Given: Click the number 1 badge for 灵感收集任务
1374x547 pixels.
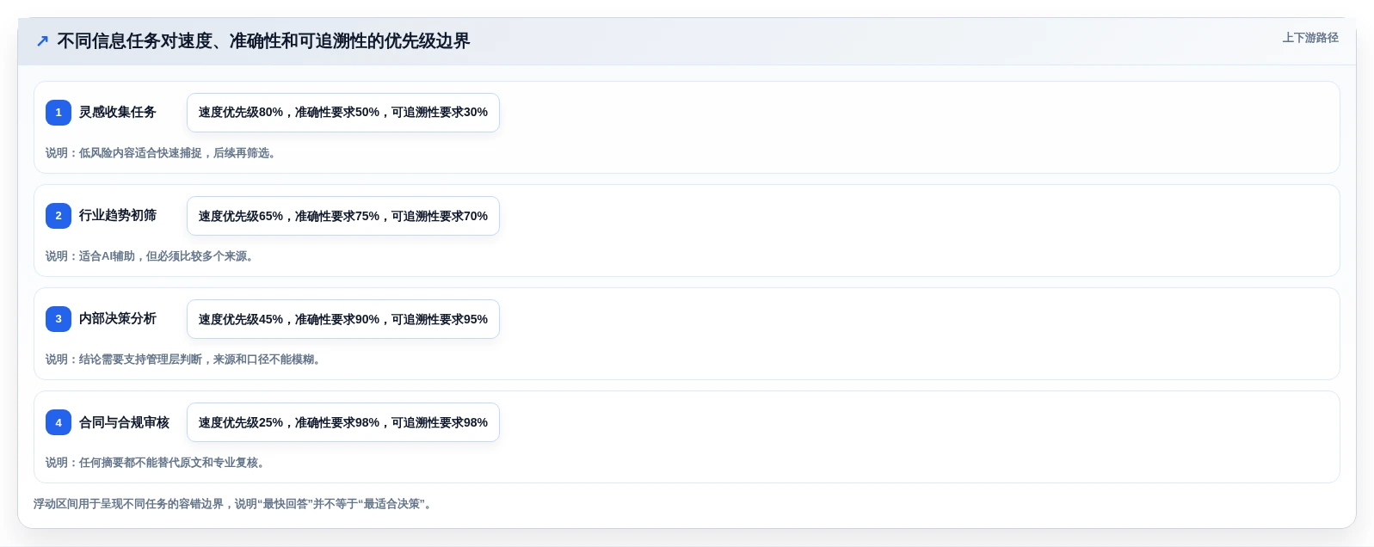Looking at the screenshot, I should click(x=59, y=113).
